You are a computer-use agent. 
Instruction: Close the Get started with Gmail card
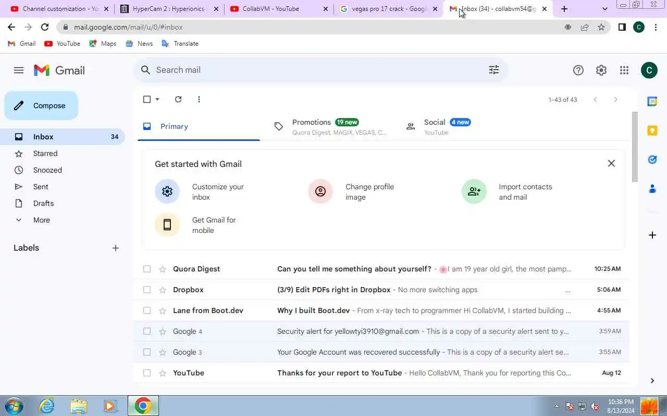pos(611,163)
